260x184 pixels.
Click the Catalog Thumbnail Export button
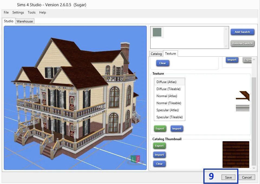(x=159, y=146)
